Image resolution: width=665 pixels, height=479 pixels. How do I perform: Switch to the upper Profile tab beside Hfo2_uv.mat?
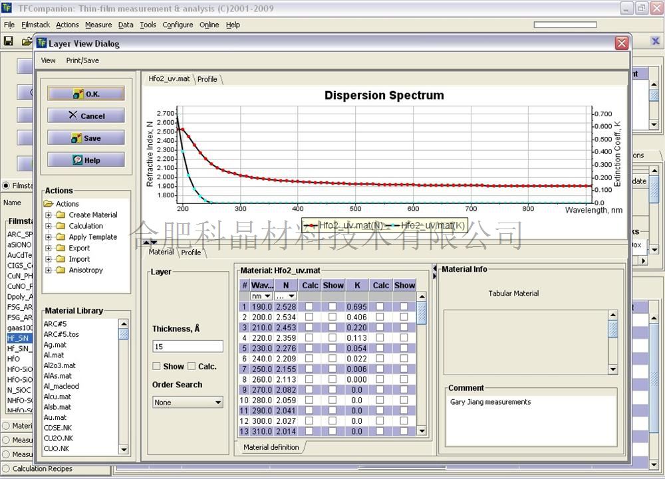pyautogui.click(x=207, y=79)
